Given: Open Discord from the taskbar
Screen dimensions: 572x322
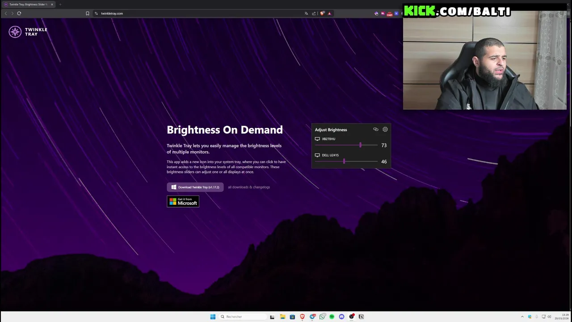Looking at the screenshot, I should pos(341,317).
